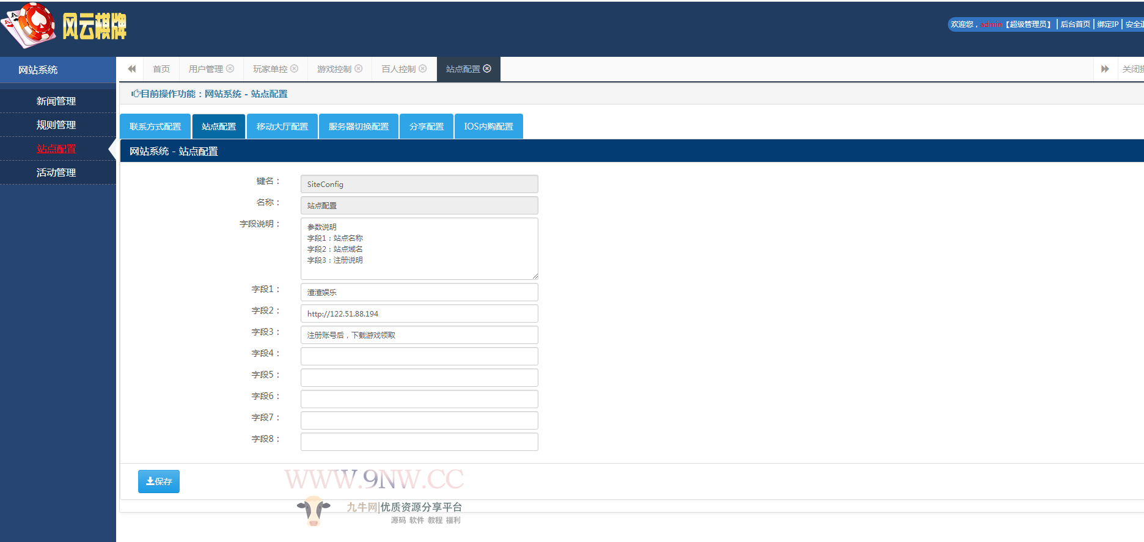Open 规则管理 in sidebar
This screenshot has height=542, width=1144.
(56, 125)
